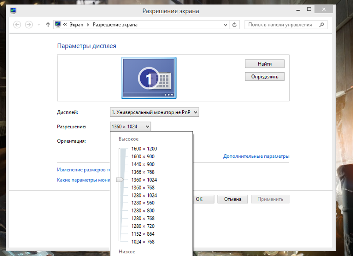Choose 1280 × 960 resolution

[x=143, y=203]
